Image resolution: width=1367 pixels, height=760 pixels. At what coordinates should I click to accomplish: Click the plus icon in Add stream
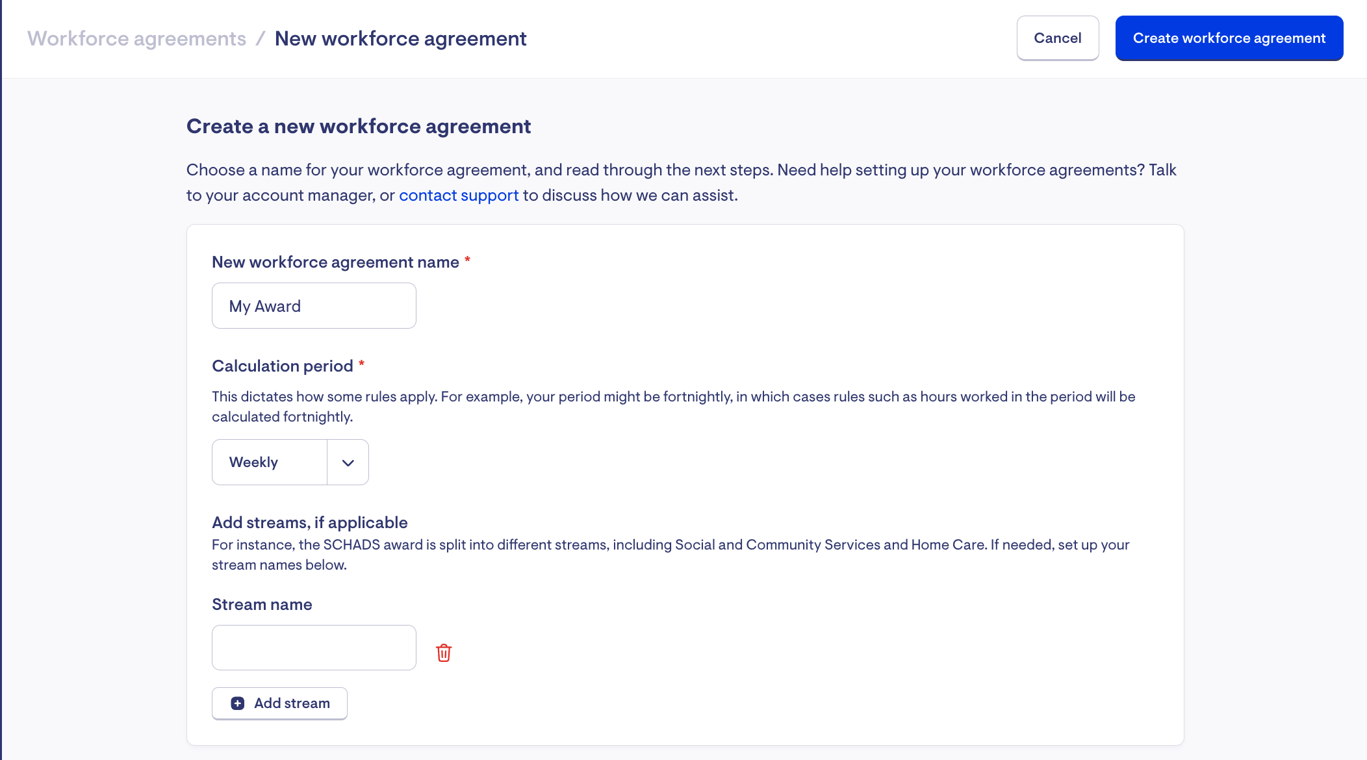(x=238, y=703)
